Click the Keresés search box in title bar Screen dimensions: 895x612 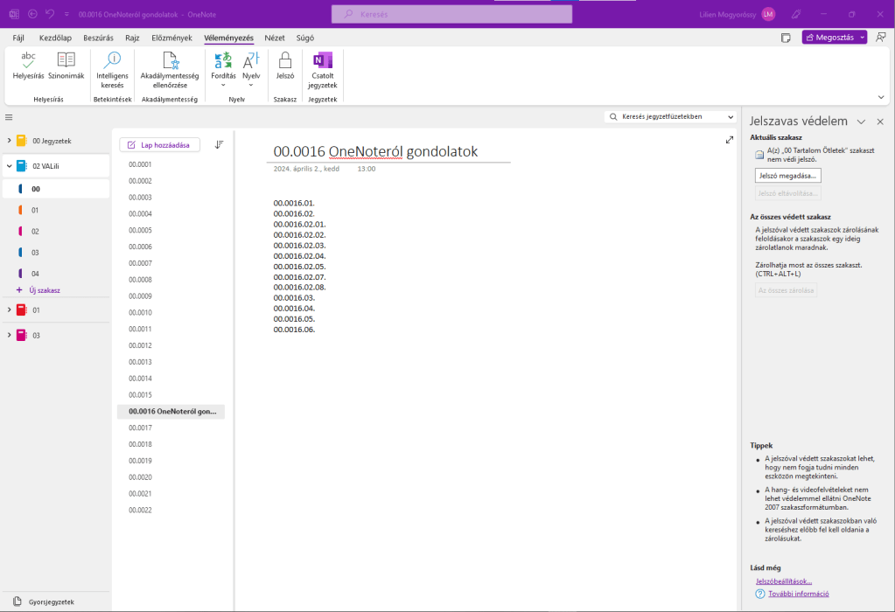451,14
